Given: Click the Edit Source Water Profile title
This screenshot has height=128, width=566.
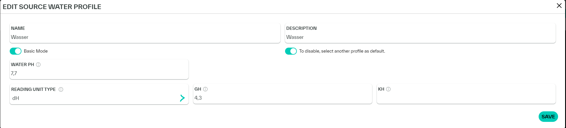Looking at the screenshot, I should click(x=52, y=7).
